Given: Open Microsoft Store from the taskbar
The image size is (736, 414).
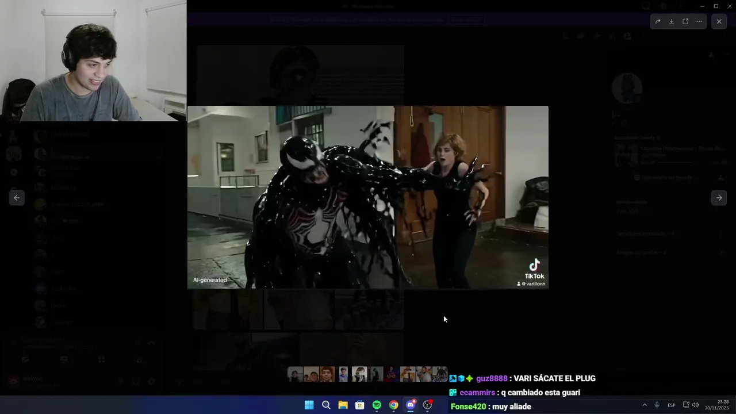Looking at the screenshot, I should [359, 405].
